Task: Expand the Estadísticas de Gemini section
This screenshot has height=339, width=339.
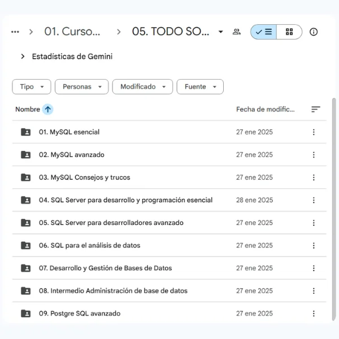Action: 23,56
